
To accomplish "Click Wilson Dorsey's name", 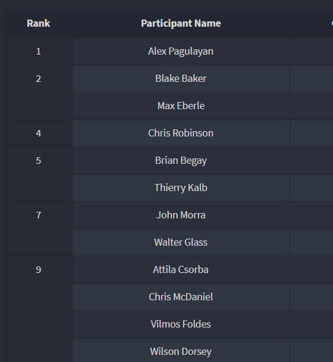I will point(181,351).
